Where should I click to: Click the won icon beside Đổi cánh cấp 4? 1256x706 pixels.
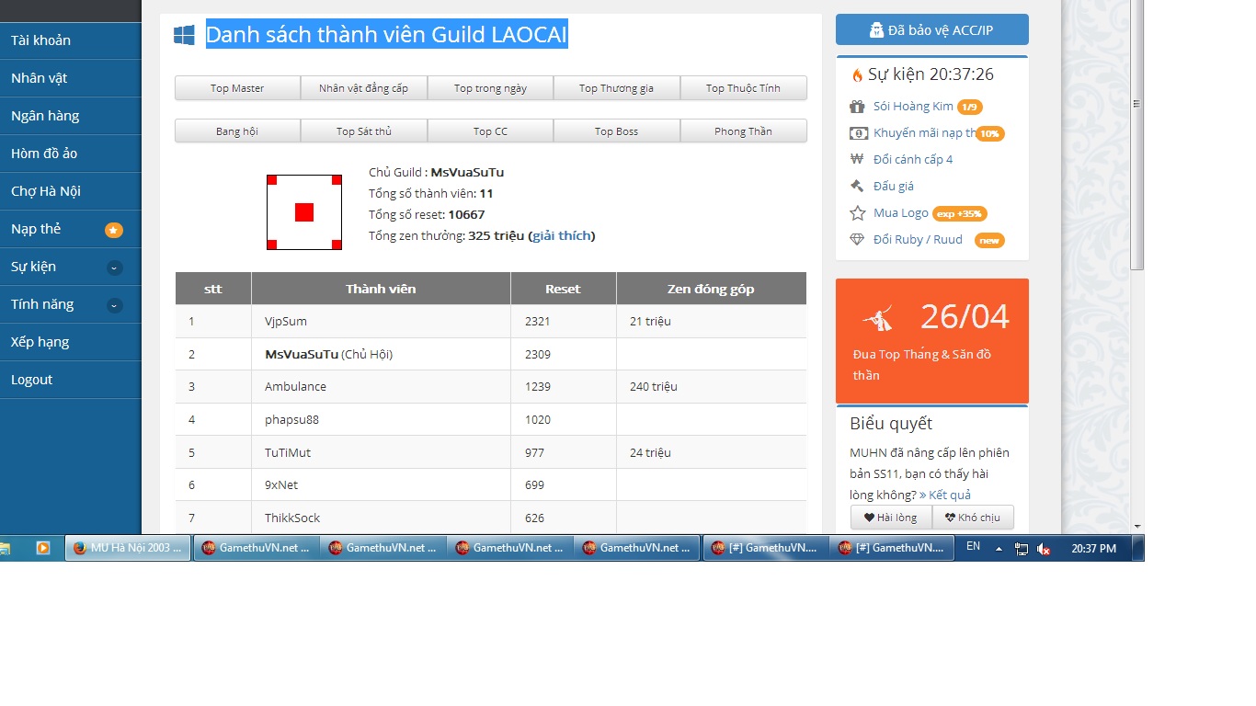point(857,160)
